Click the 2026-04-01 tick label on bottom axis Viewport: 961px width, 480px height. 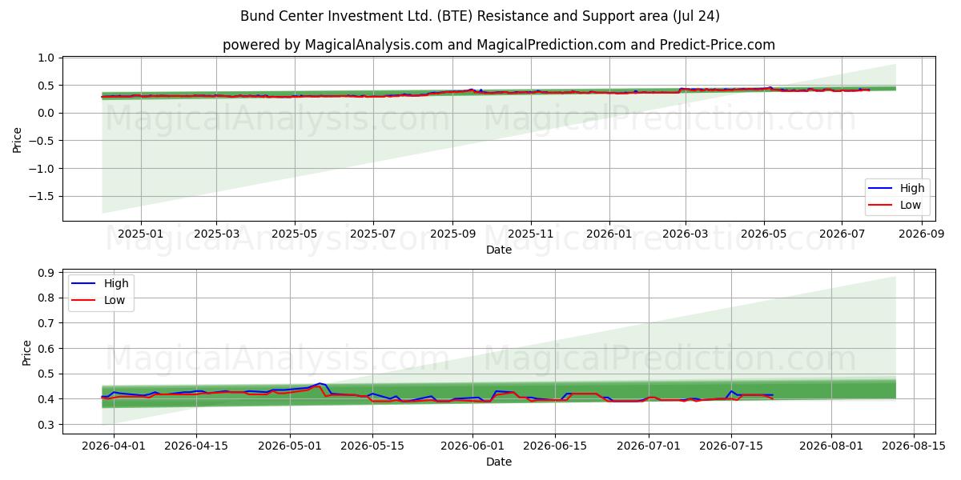(x=113, y=446)
